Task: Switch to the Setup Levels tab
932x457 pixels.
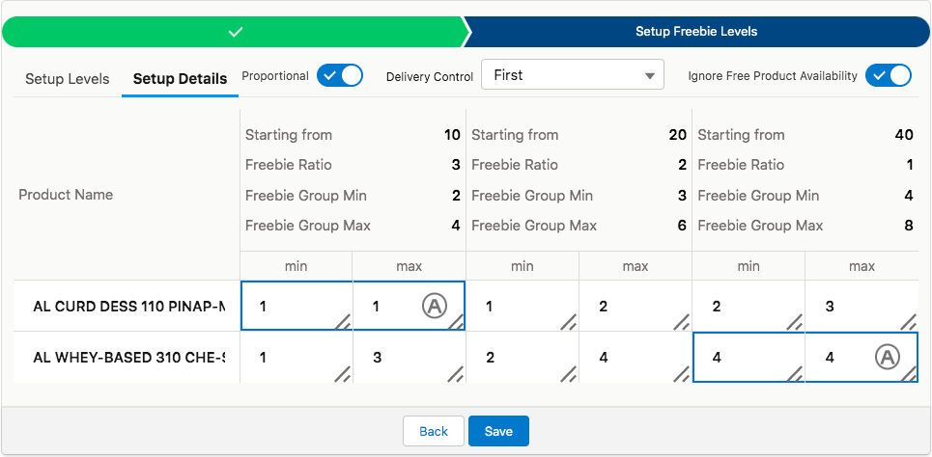Action: coord(67,79)
